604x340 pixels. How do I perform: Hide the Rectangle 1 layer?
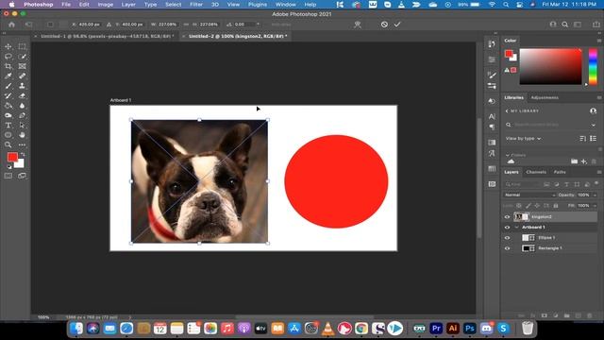pos(508,248)
